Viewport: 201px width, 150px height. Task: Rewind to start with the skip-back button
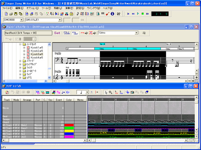tap(128, 14)
